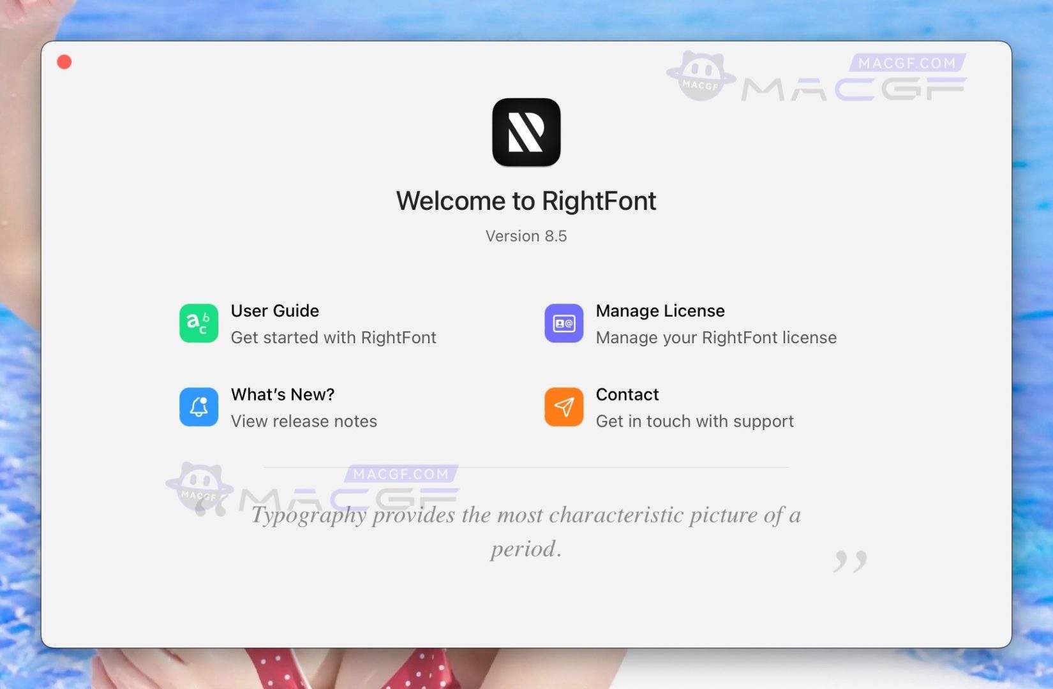Click the 'Contact' heading text

(x=627, y=394)
